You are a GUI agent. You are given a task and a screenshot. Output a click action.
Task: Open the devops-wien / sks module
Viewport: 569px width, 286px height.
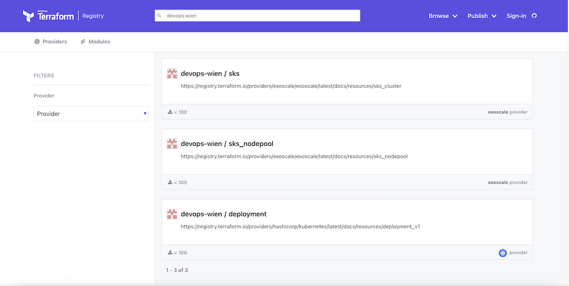tap(210, 74)
